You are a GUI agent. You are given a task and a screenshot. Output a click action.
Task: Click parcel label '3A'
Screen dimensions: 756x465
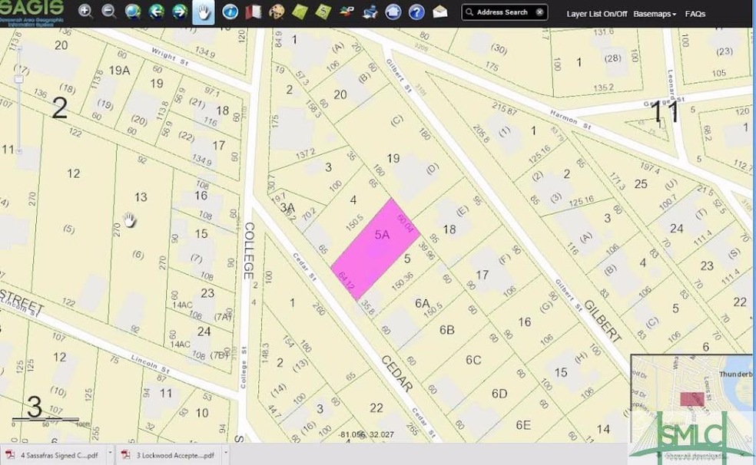coord(287,208)
